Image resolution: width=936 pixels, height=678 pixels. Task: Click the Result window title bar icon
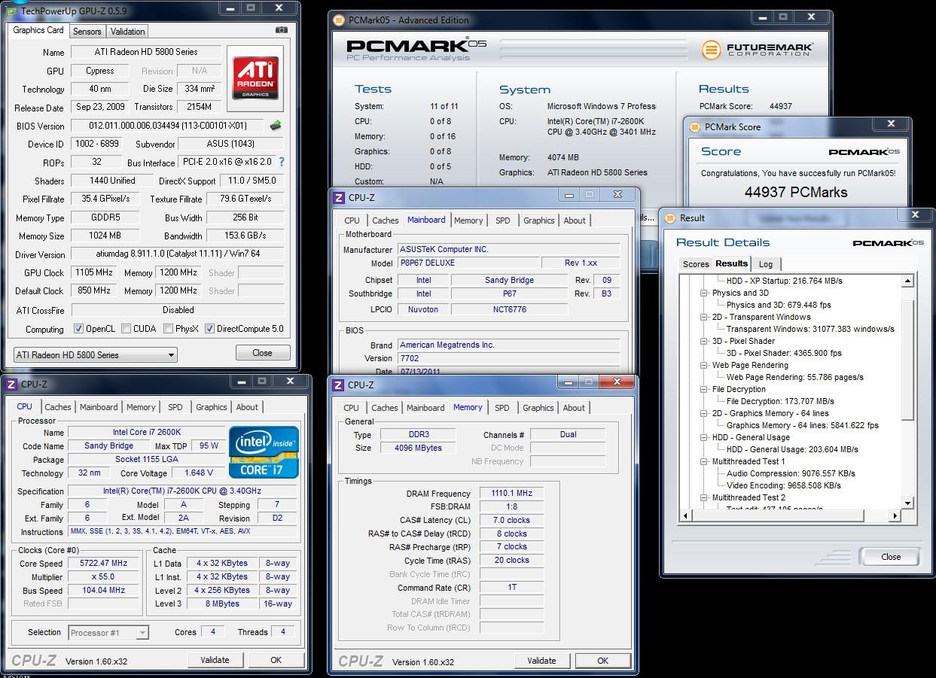669,217
